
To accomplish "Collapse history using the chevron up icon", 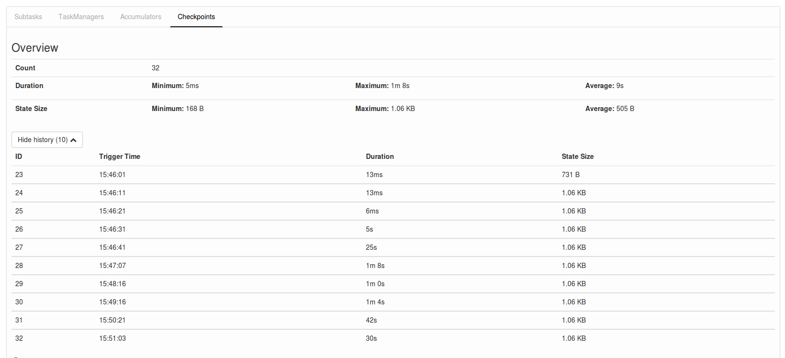I will (x=73, y=140).
